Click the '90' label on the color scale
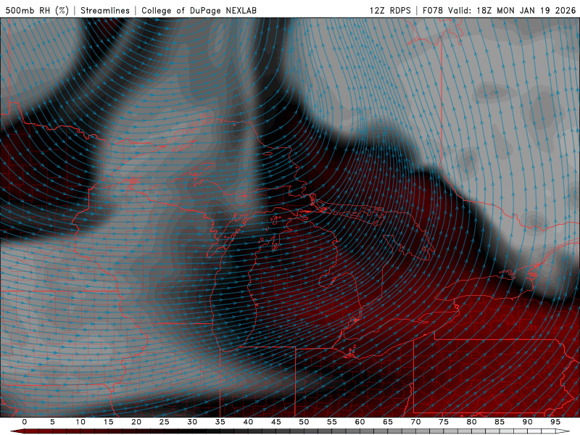Screen dimensions: 580x435 (528, 422)
